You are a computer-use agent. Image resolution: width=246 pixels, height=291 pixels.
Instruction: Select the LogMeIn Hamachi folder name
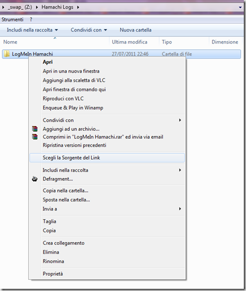[33, 54]
